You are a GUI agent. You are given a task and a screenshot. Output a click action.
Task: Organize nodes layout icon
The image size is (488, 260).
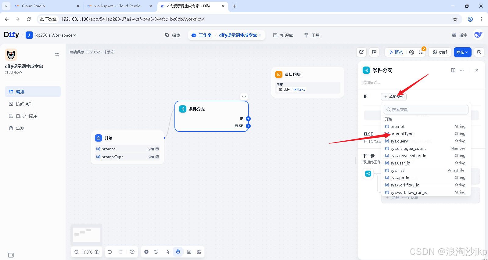click(199, 252)
